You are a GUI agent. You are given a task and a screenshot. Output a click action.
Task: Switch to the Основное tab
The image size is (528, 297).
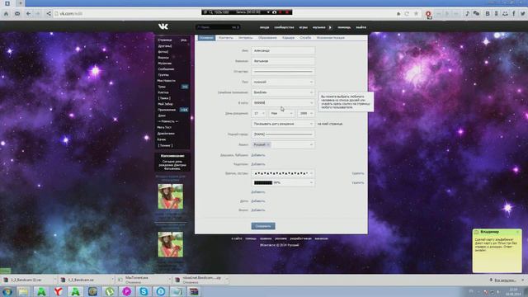(206, 38)
